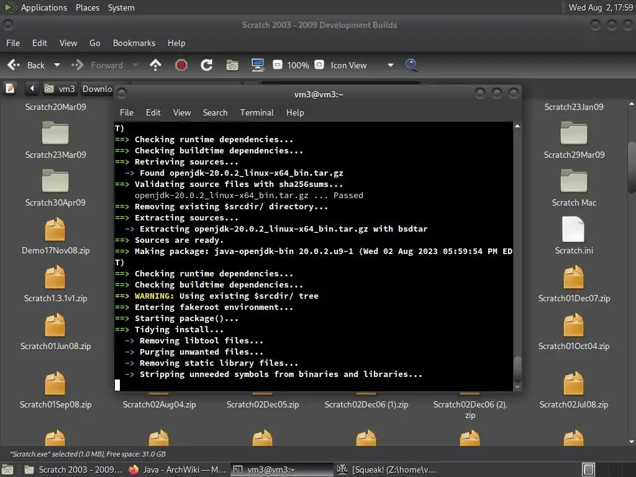Image resolution: width=636 pixels, height=477 pixels.
Task: Open the file manager Edit menu
Action: coord(40,43)
